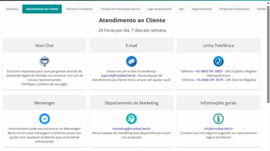
Task: Go to the Jogo Responsável tab
Action: pyautogui.click(x=160, y=9)
